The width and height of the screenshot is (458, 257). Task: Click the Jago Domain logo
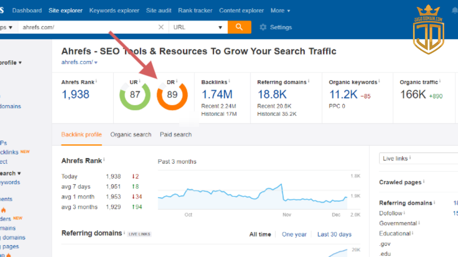click(429, 29)
